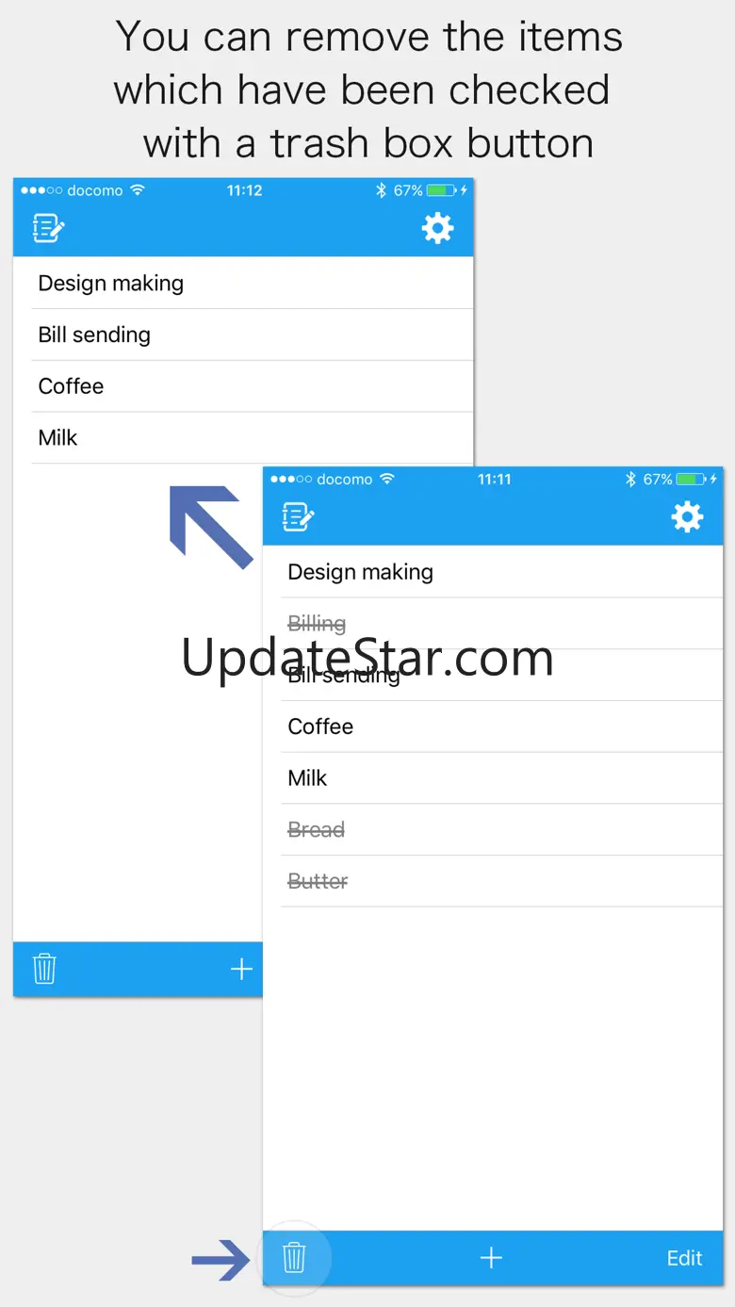
Task: Select Bill sending in back screen list
Action: (x=243, y=335)
